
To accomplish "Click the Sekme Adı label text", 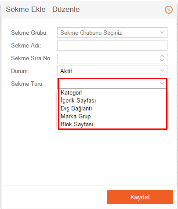I will [x=26, y=45].
